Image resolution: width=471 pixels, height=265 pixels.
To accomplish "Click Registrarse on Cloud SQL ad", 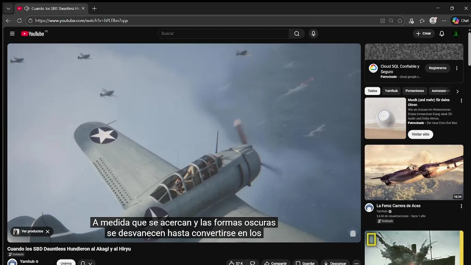I will click(x=438, y=68).
